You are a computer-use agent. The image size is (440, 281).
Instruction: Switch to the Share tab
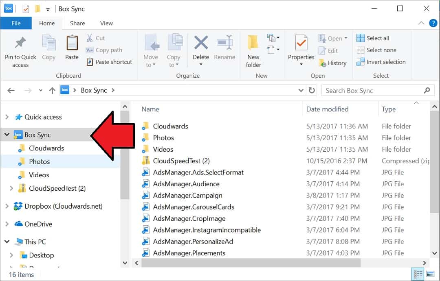[x=77, y=23]
